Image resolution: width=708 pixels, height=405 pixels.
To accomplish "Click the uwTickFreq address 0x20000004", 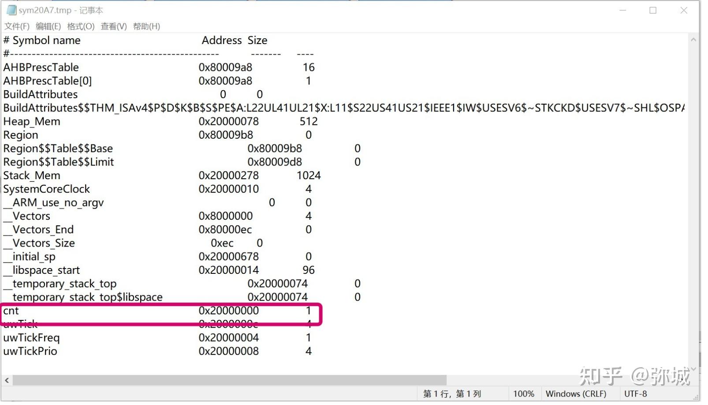I will coord(229,338).
